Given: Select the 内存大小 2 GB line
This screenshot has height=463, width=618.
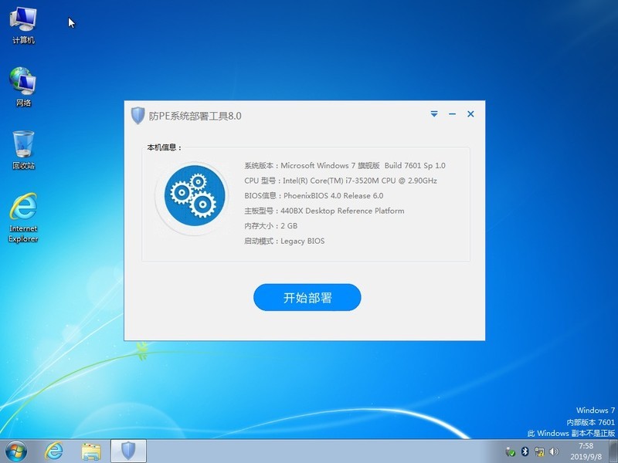Looking at the screenshot, I should point(271,226).
